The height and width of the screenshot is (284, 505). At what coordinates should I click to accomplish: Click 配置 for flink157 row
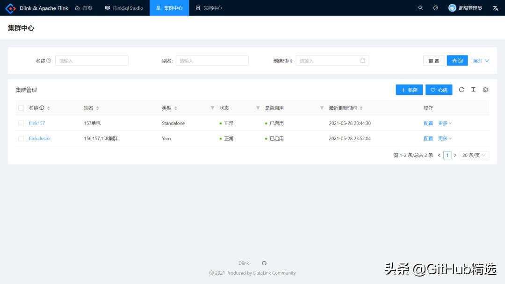[x=428, y=123]
